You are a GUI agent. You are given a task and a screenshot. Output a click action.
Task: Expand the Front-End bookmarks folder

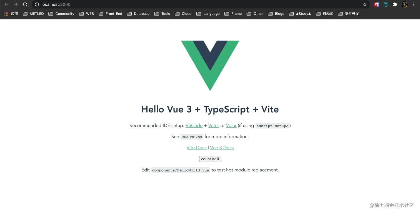coord(110,14)
